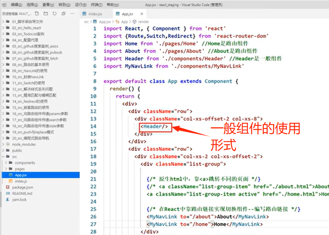Expand the 05_src_github axios folder chevron
Viewport: 329px width, 235px height.
click(3, 46)
